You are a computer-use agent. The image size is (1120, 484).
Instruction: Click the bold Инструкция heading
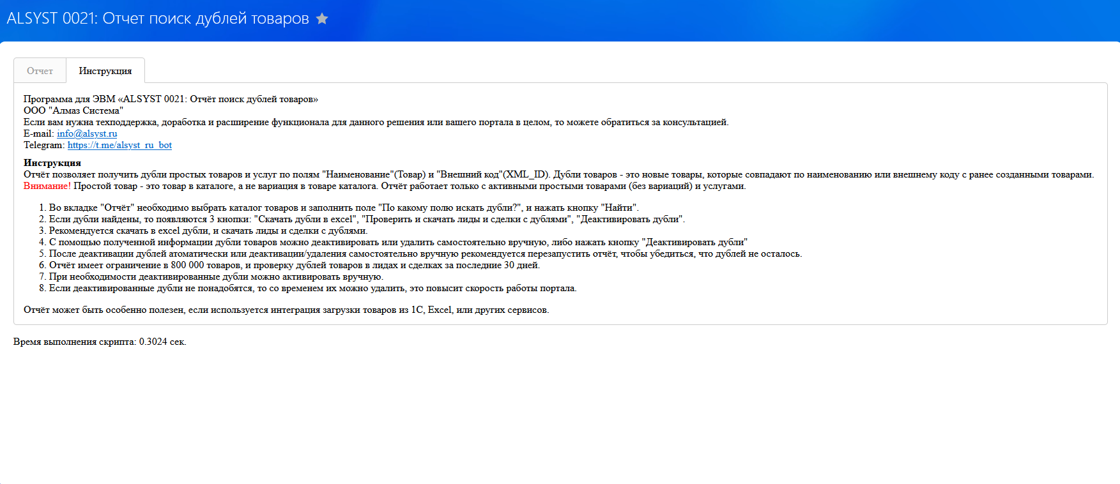coord(52,163)
